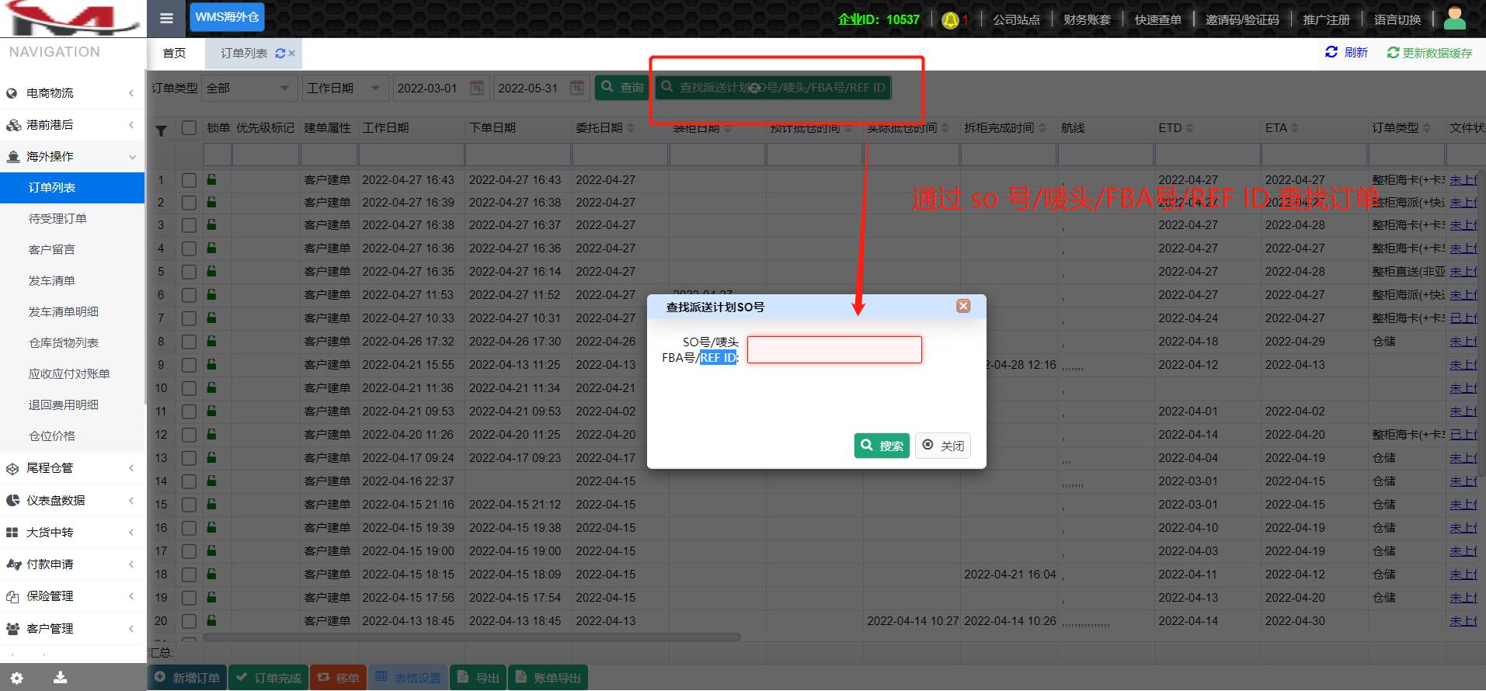Click the table's horizontal scrollbar
Viewport: 1486px width, 691px height.
[x=472, y=637]
